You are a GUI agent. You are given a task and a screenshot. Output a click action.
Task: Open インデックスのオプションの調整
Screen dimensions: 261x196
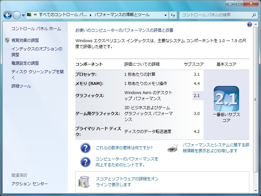tap(37, 52)
